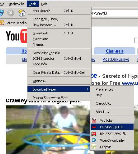The image size is (138, 154).
Task: Launch DOM Inspector
Action: pos(59,58)
